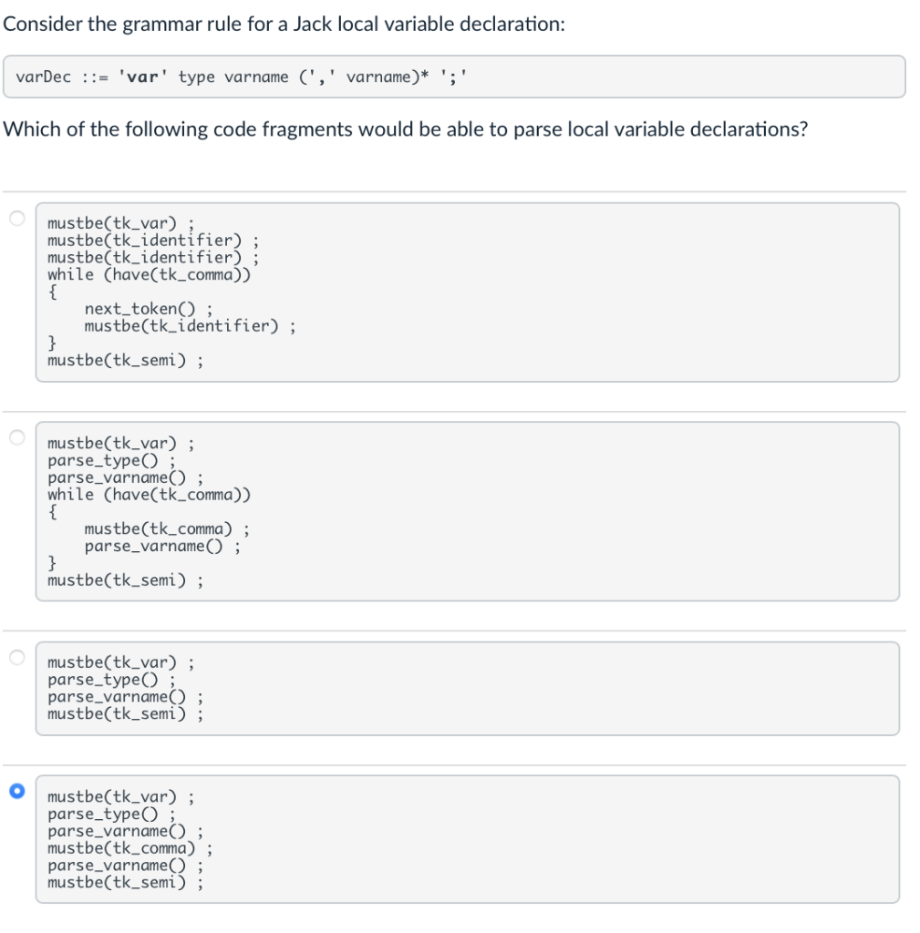920x933 pixels.
Task: Select the answer using parse_type and while loop
Action: pyautogui.click(x=16, y=437)
